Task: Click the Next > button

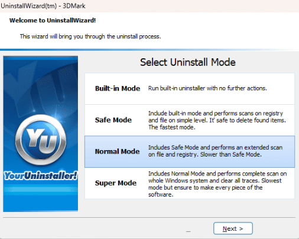Action: tap(233, 228)
